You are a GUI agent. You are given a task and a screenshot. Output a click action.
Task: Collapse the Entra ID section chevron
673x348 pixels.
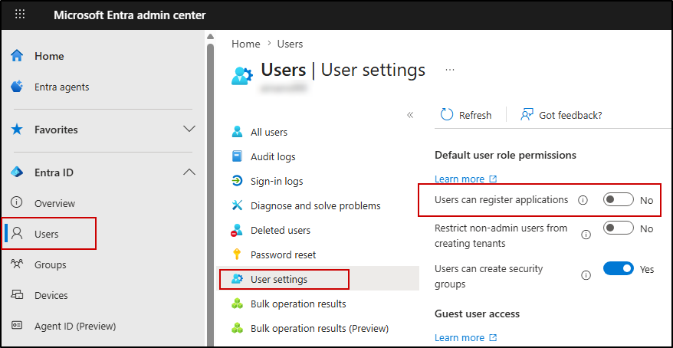189,172
